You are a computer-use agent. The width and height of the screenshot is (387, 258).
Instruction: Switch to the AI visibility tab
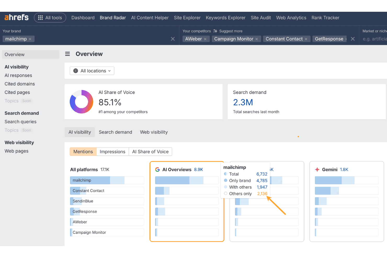80,132
